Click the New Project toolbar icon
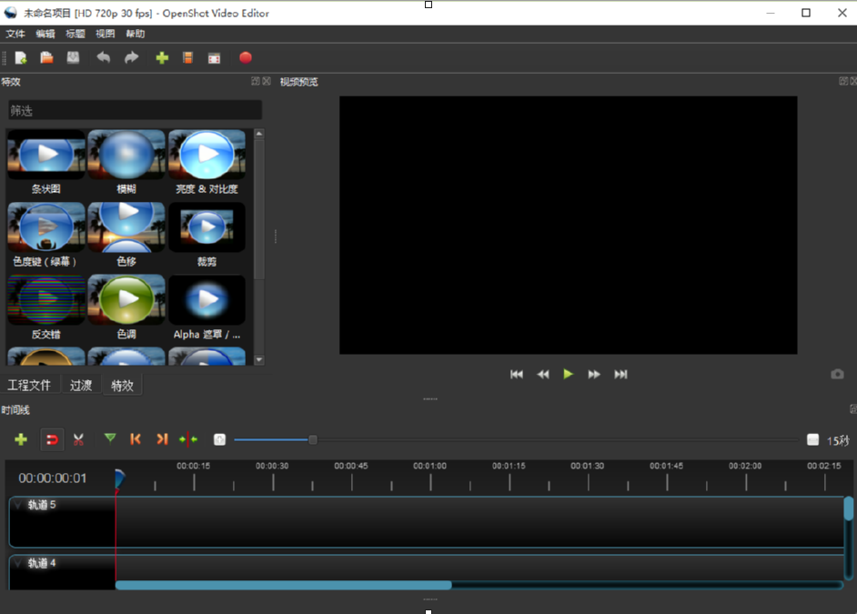Screen dimensions: 857x614 21,58
